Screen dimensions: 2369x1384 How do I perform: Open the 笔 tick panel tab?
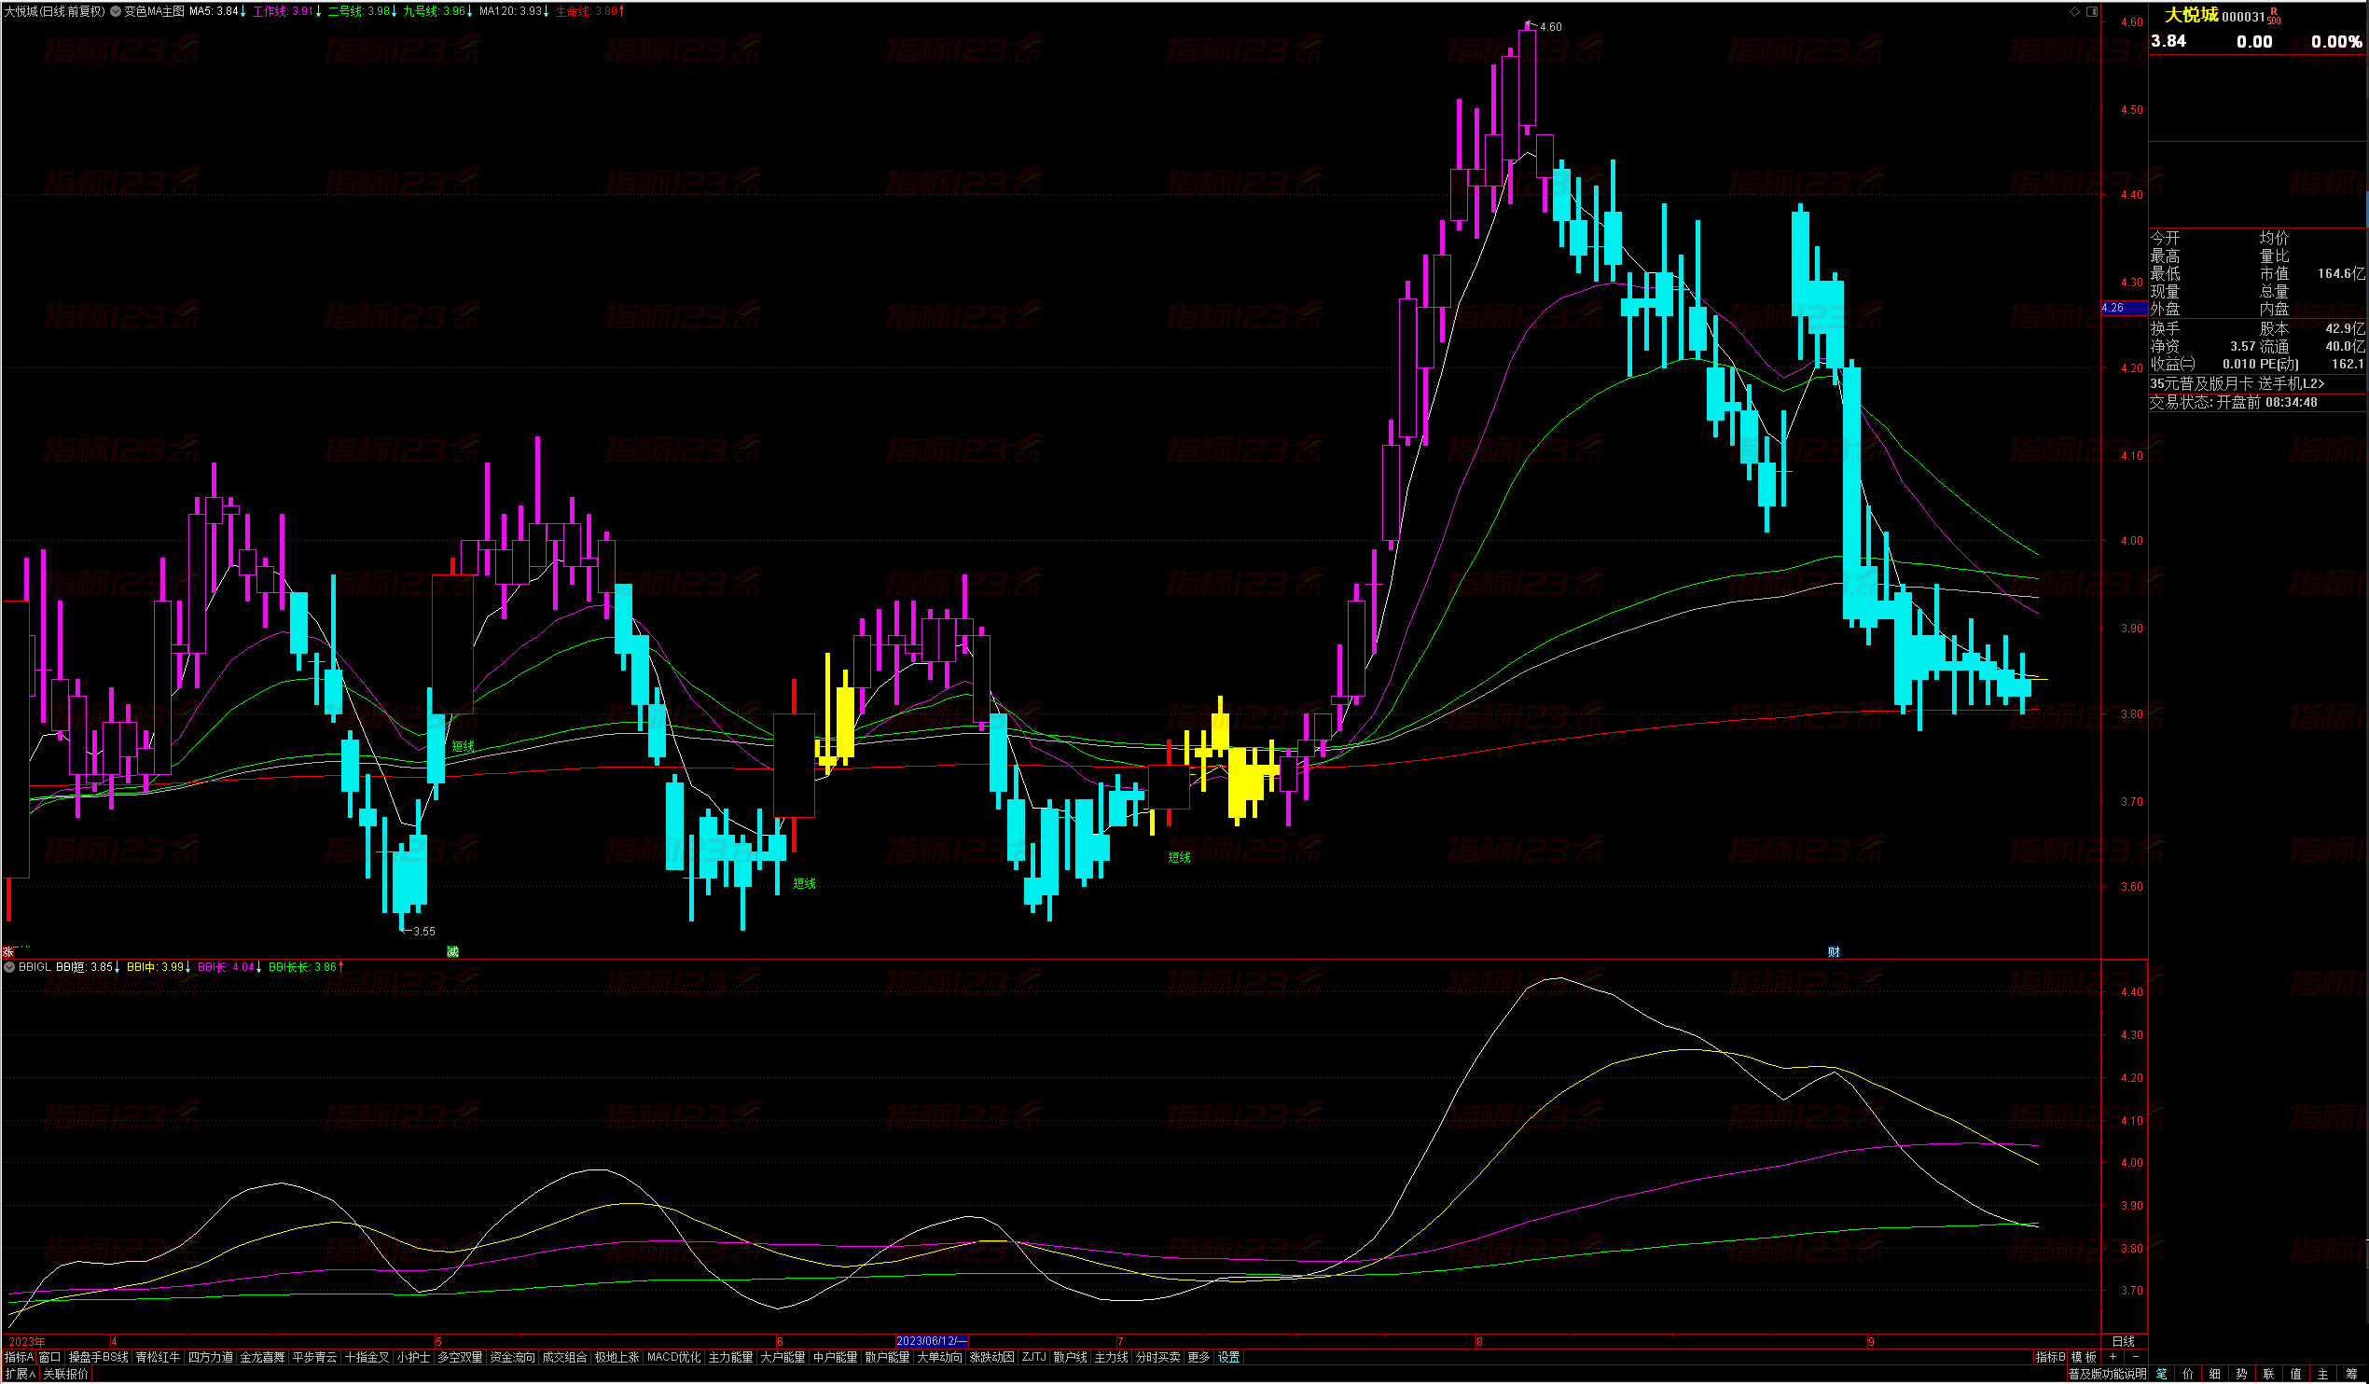point(2161,1374)
